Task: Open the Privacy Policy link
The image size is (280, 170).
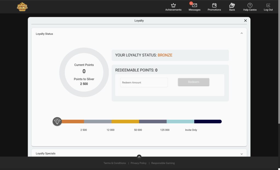Action: 138,163
